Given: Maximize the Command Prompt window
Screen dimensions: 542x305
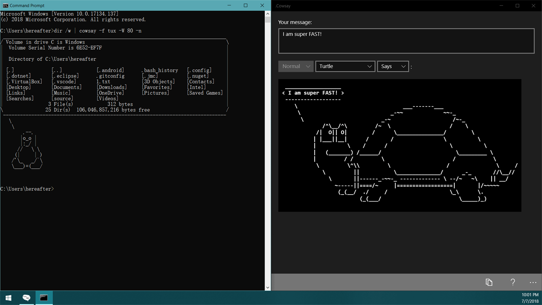Looking at the screenshot, I should [x=246, y=5].
